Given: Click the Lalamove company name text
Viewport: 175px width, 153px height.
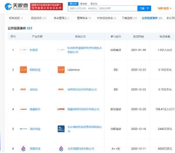Looking at the screenshot, I should coord(73,70).
